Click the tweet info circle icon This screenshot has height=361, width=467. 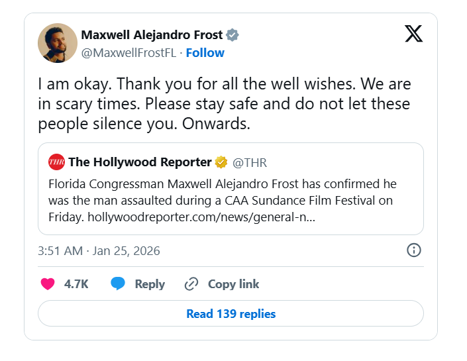pyautogui.click(x=413, y=250)
